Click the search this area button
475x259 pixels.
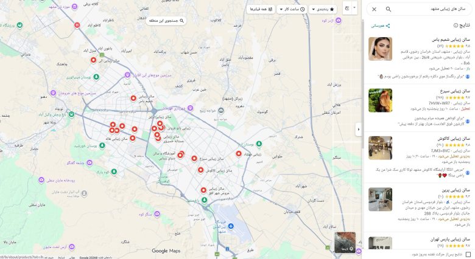[x=166, y=21]
